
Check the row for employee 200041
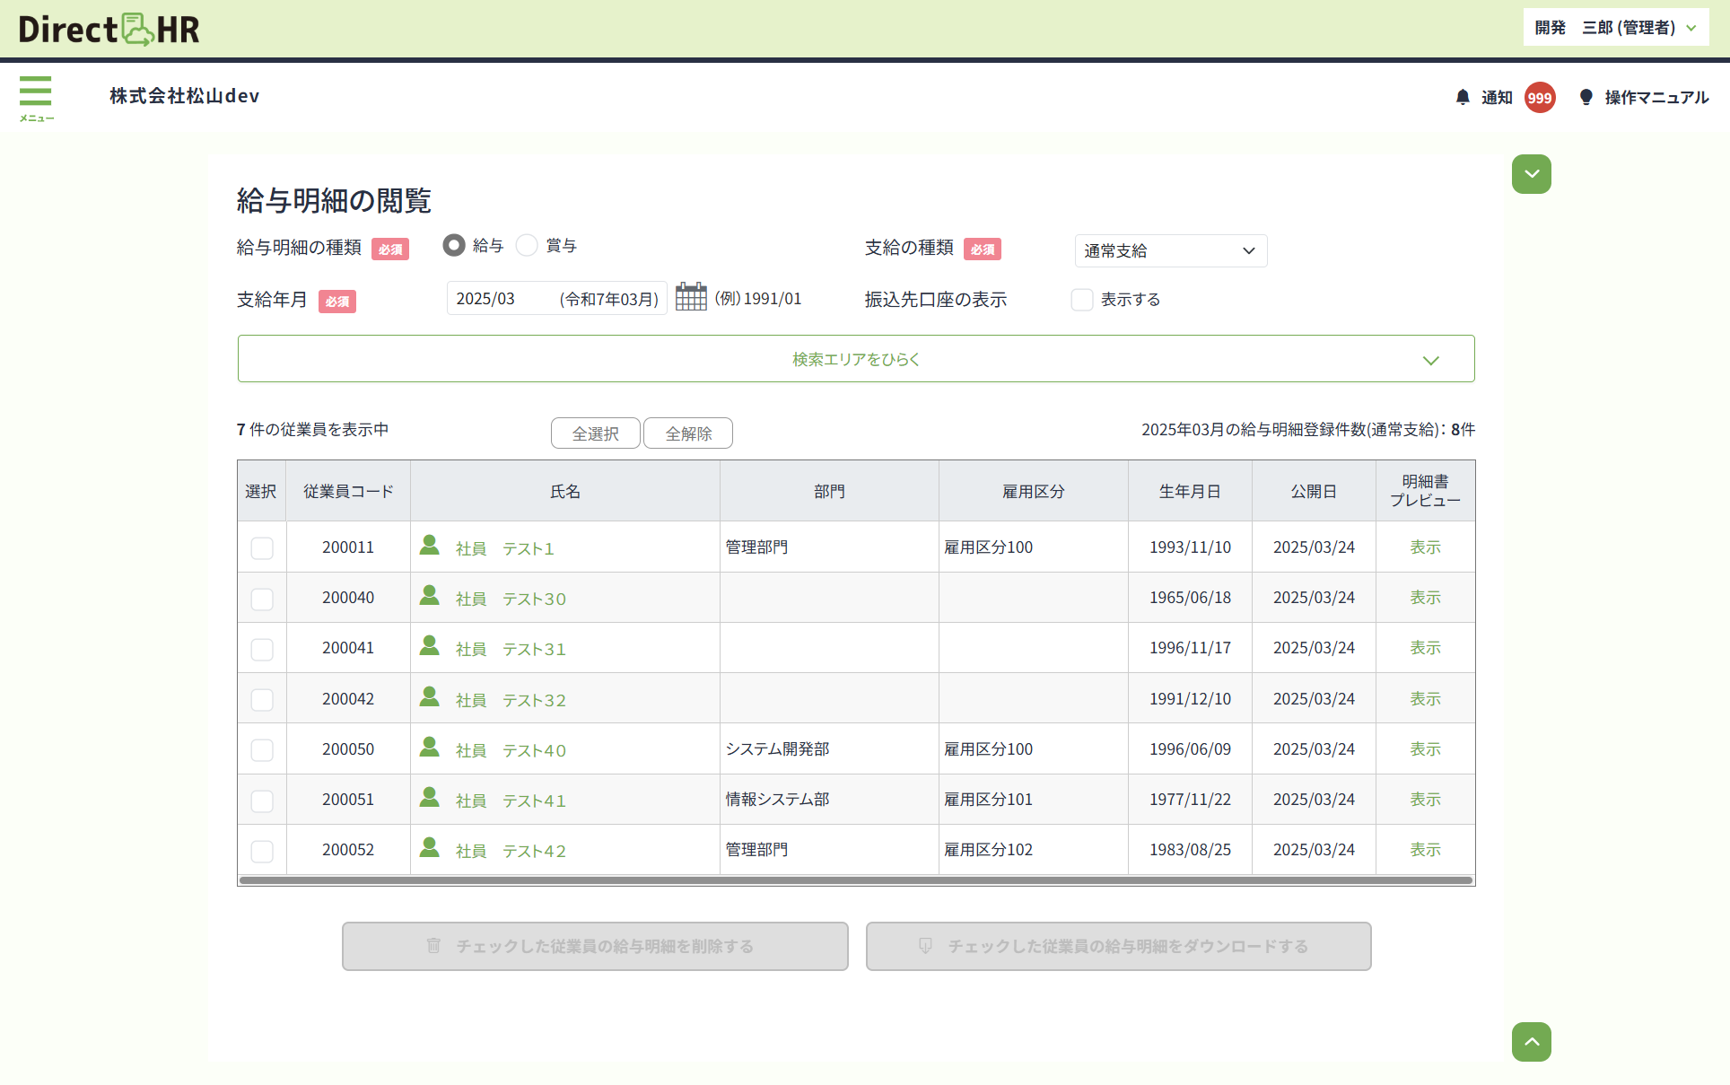coord(262,649)
